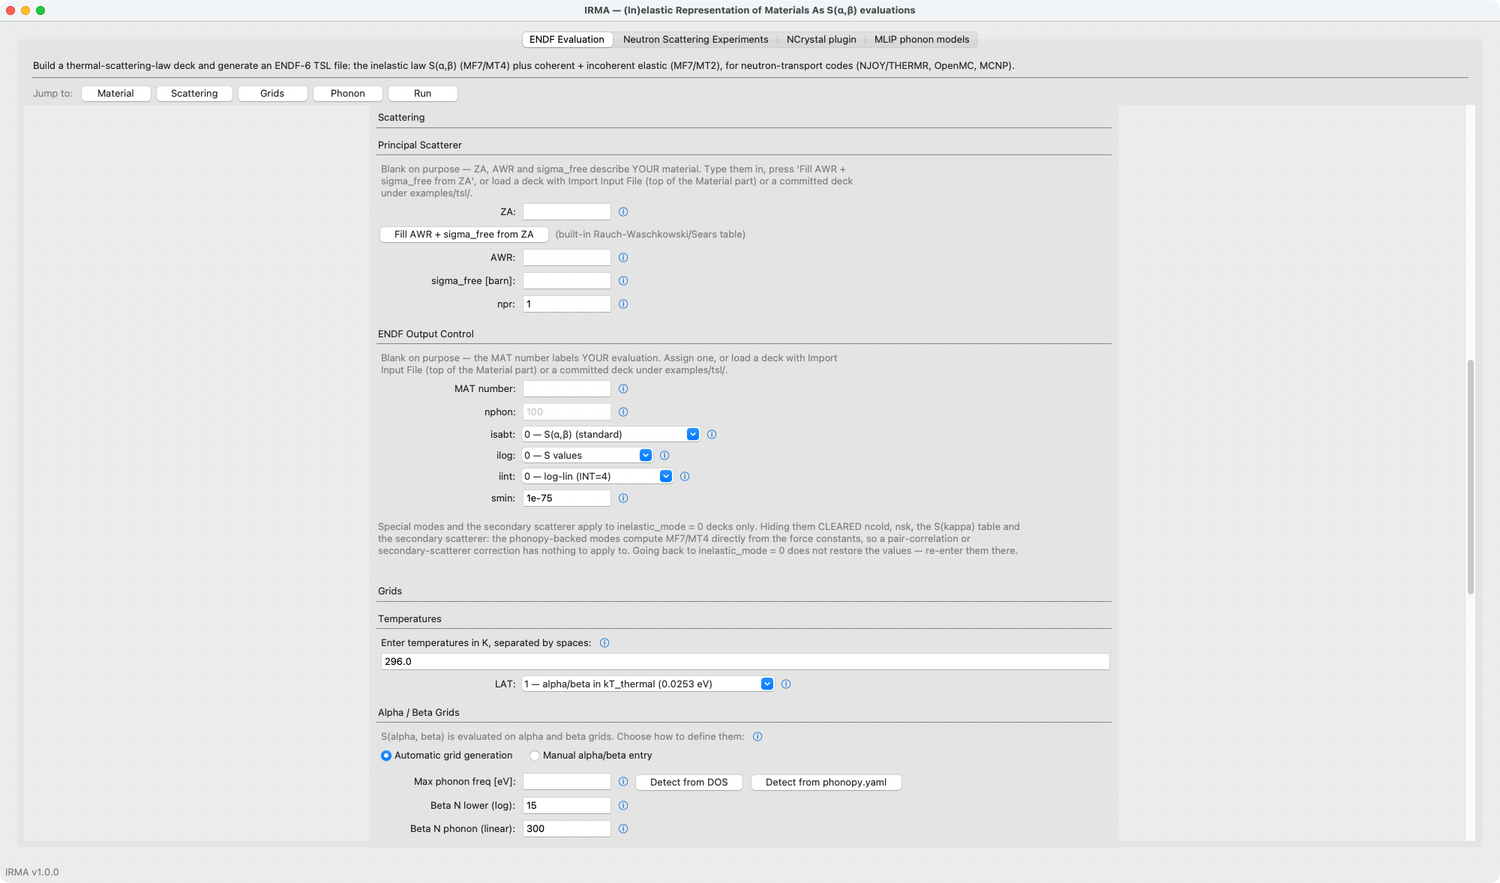1500x883 pixels.
Task: Jump to the Material section
Action: click(x=115, y=94)
